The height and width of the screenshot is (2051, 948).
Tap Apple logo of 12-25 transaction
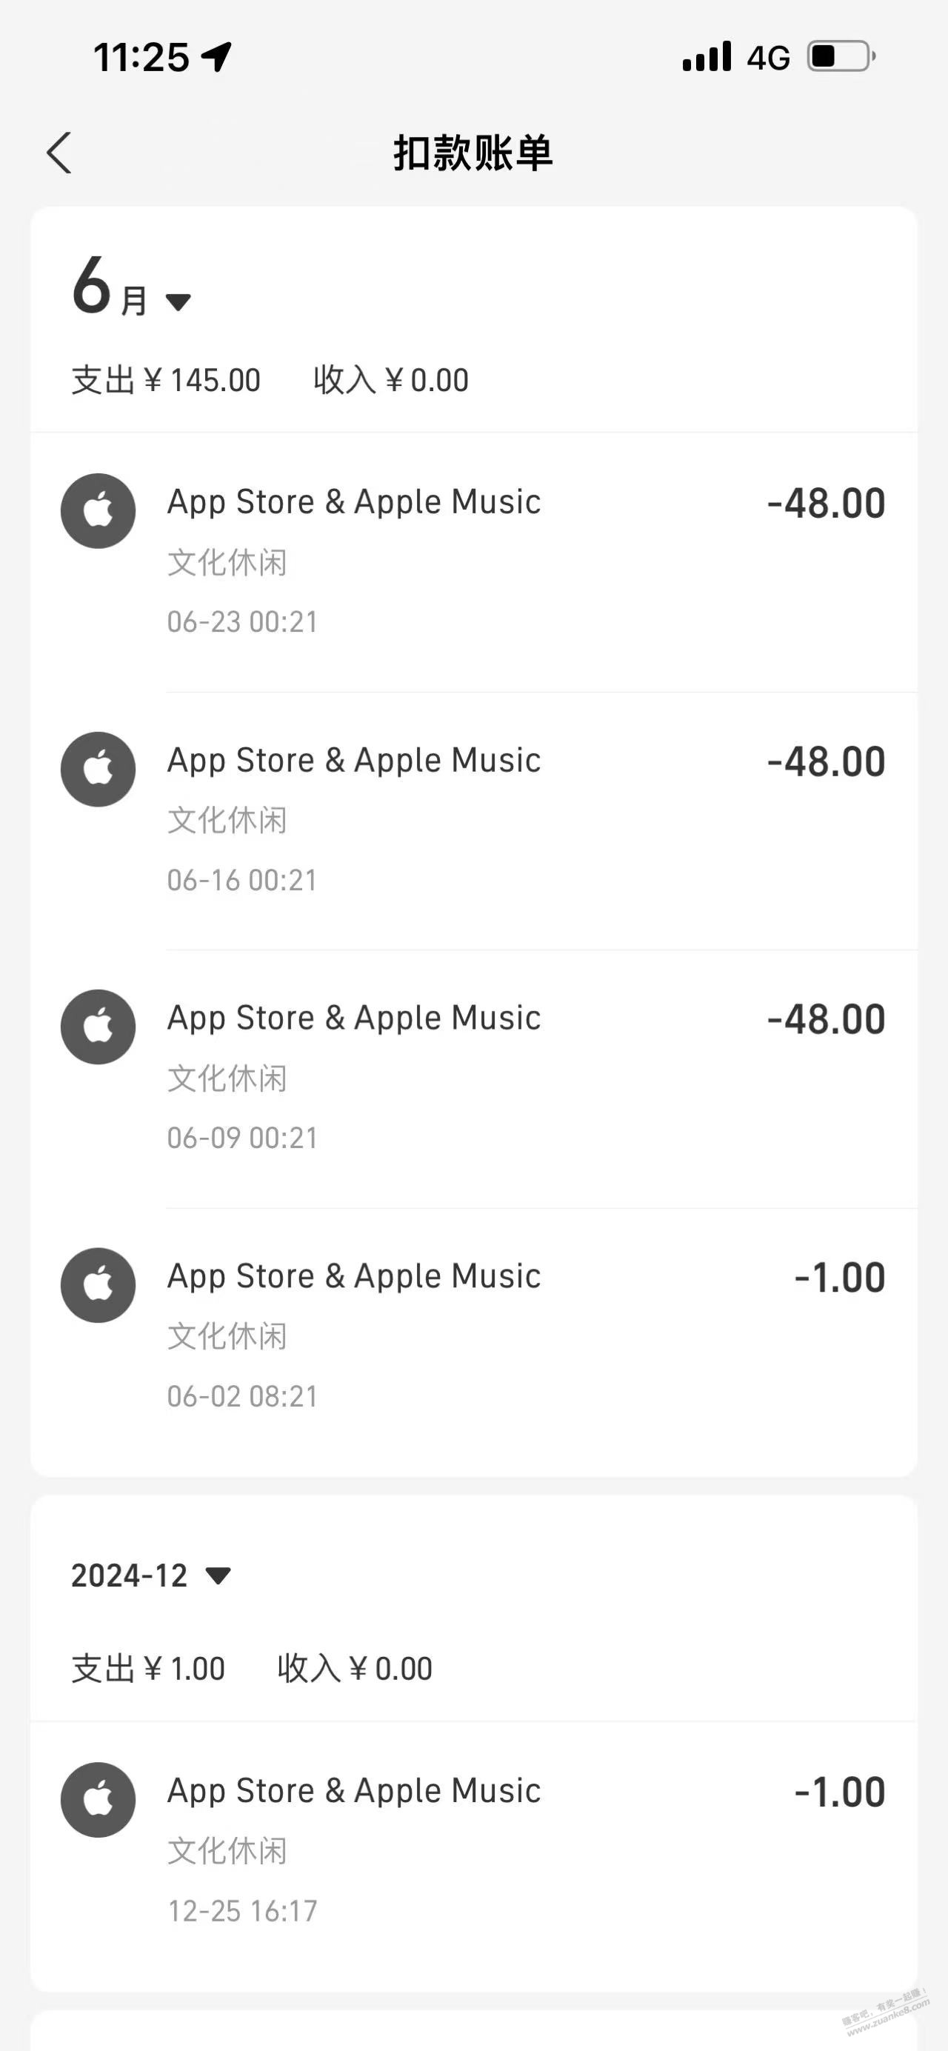98,1800
